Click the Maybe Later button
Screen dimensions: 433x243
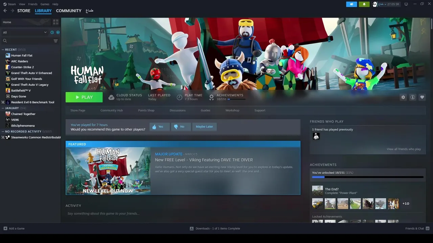[204, 127]
